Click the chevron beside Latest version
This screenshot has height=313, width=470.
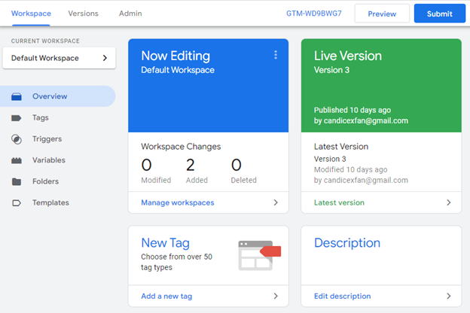(x=449, y=203)
